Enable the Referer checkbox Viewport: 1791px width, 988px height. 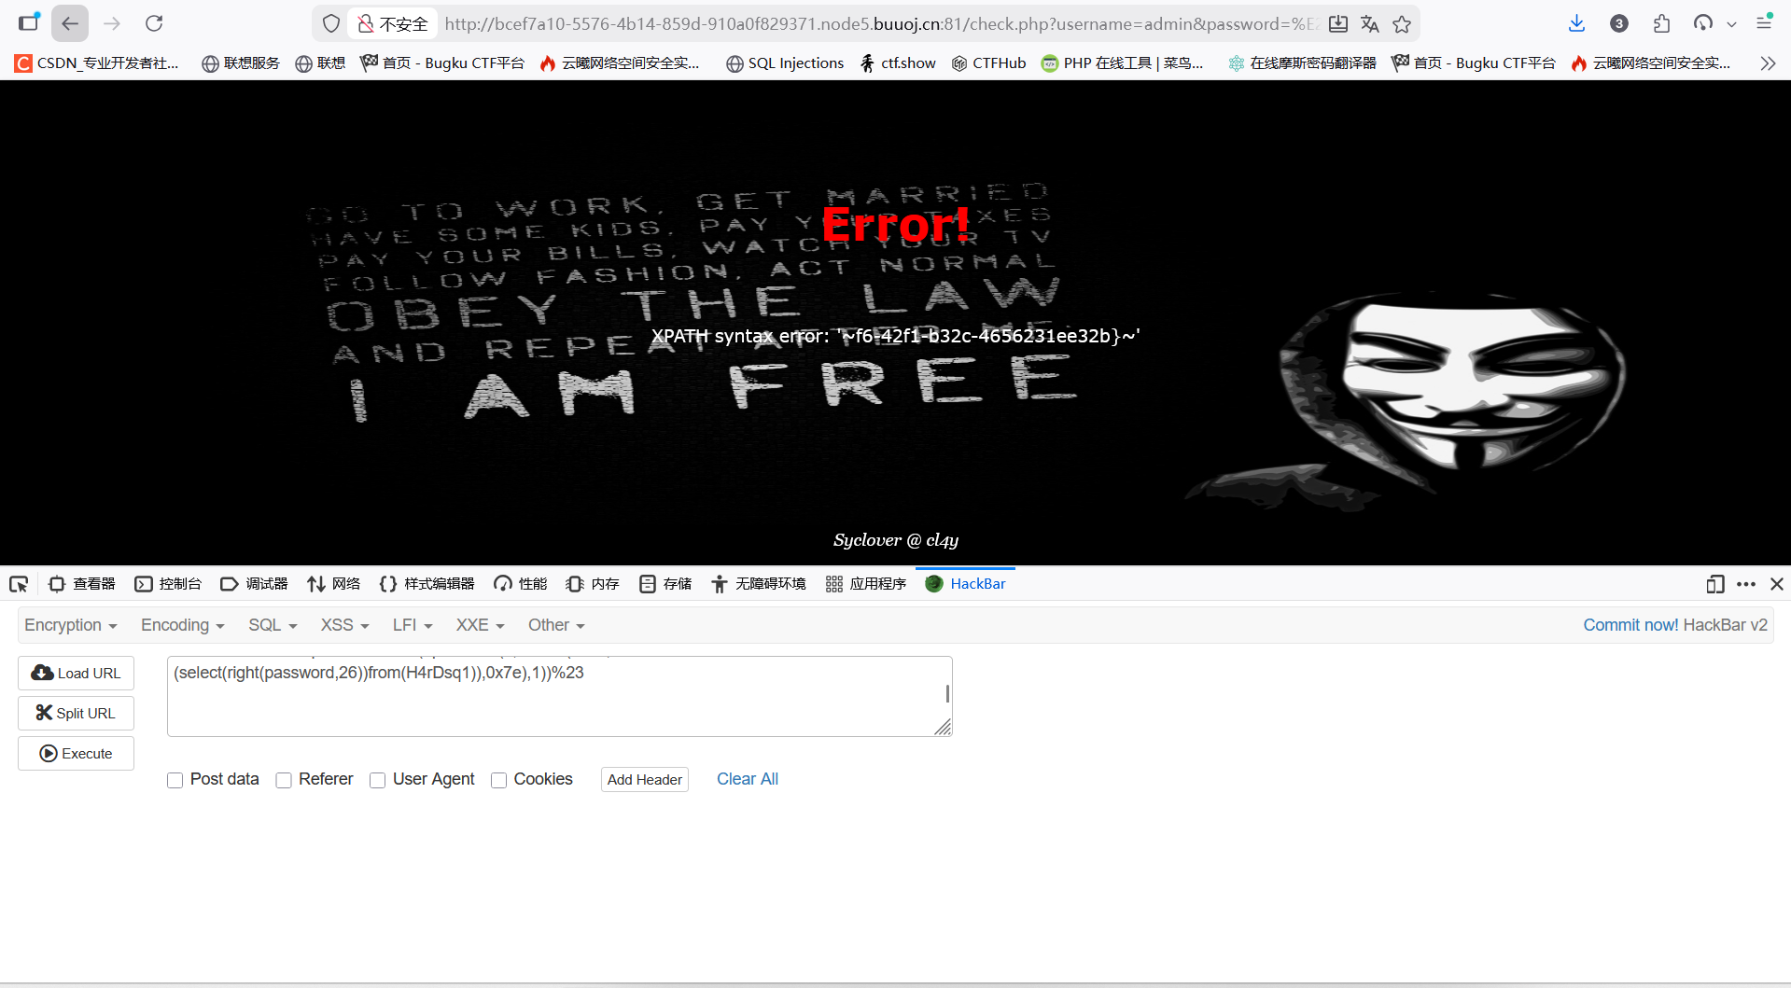[284, 780]
